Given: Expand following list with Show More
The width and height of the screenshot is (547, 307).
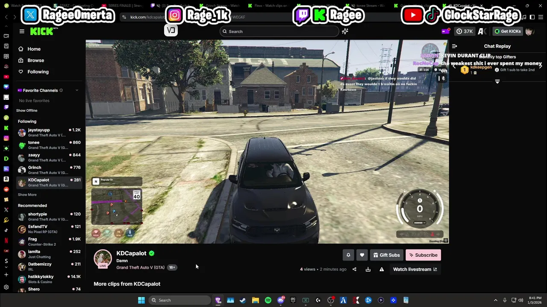Looking at the screenshot, I should [27, 194].
